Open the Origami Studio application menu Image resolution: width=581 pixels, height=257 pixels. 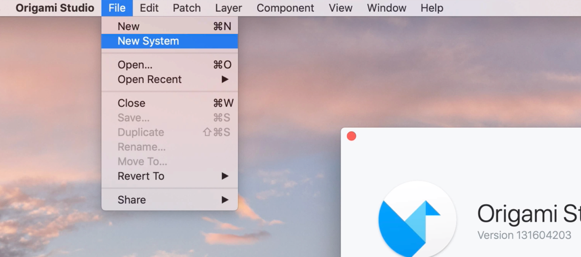tap(55, 8)
